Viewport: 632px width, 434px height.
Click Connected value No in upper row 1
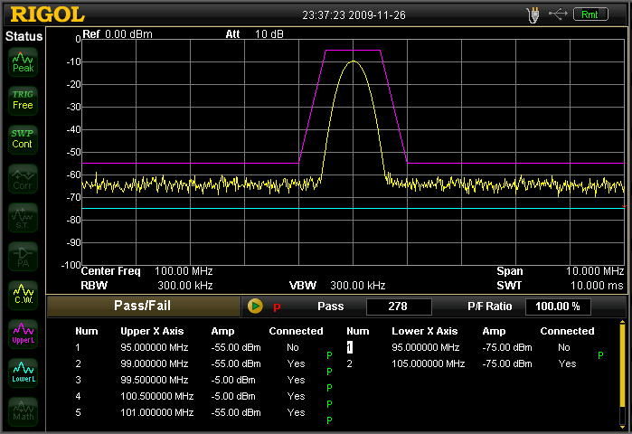point(293,347)
